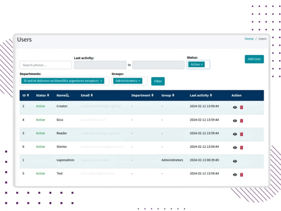Delete user Reader

pos(241,134)
